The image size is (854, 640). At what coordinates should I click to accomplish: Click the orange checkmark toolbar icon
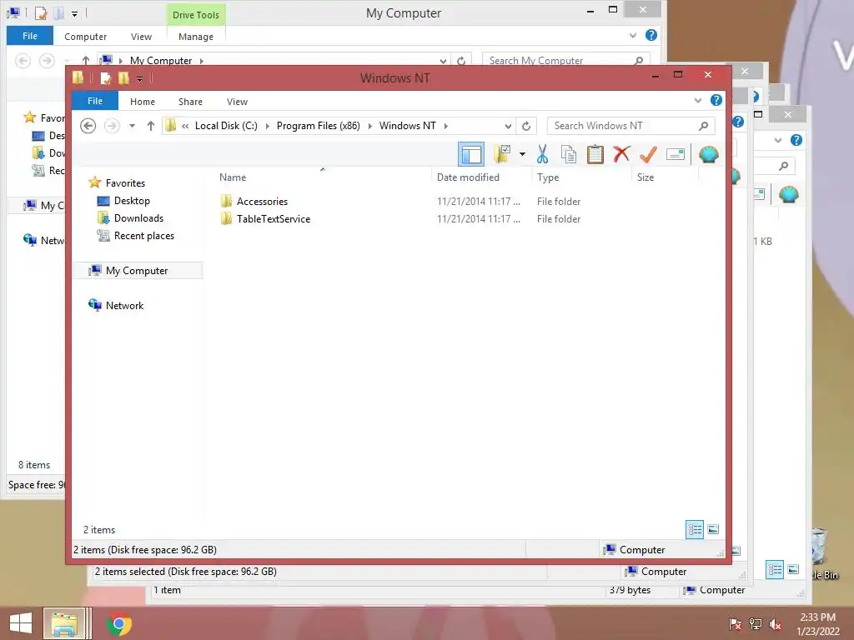point(648,154)
